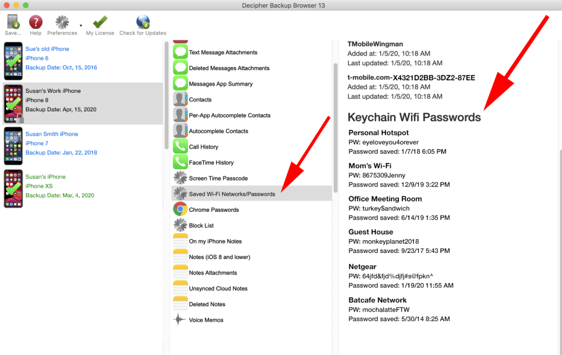The height and width of the screenshot is (355, 562).
Task: Click the Text Message Attachments icon
Action: [180, 52]
